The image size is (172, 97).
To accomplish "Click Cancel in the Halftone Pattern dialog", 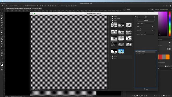I will coord(146,20).
